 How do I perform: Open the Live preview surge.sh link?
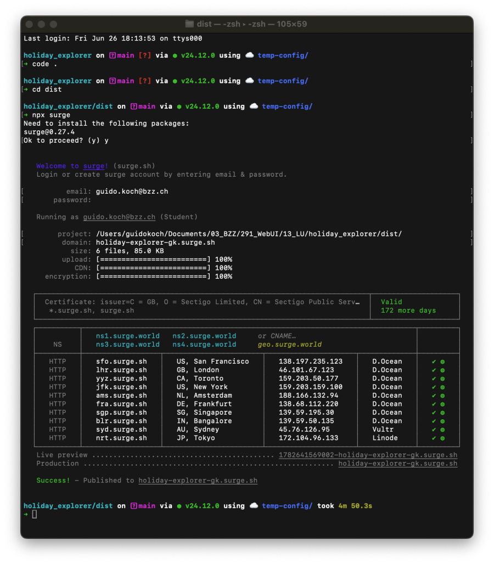tap(368, 455)
